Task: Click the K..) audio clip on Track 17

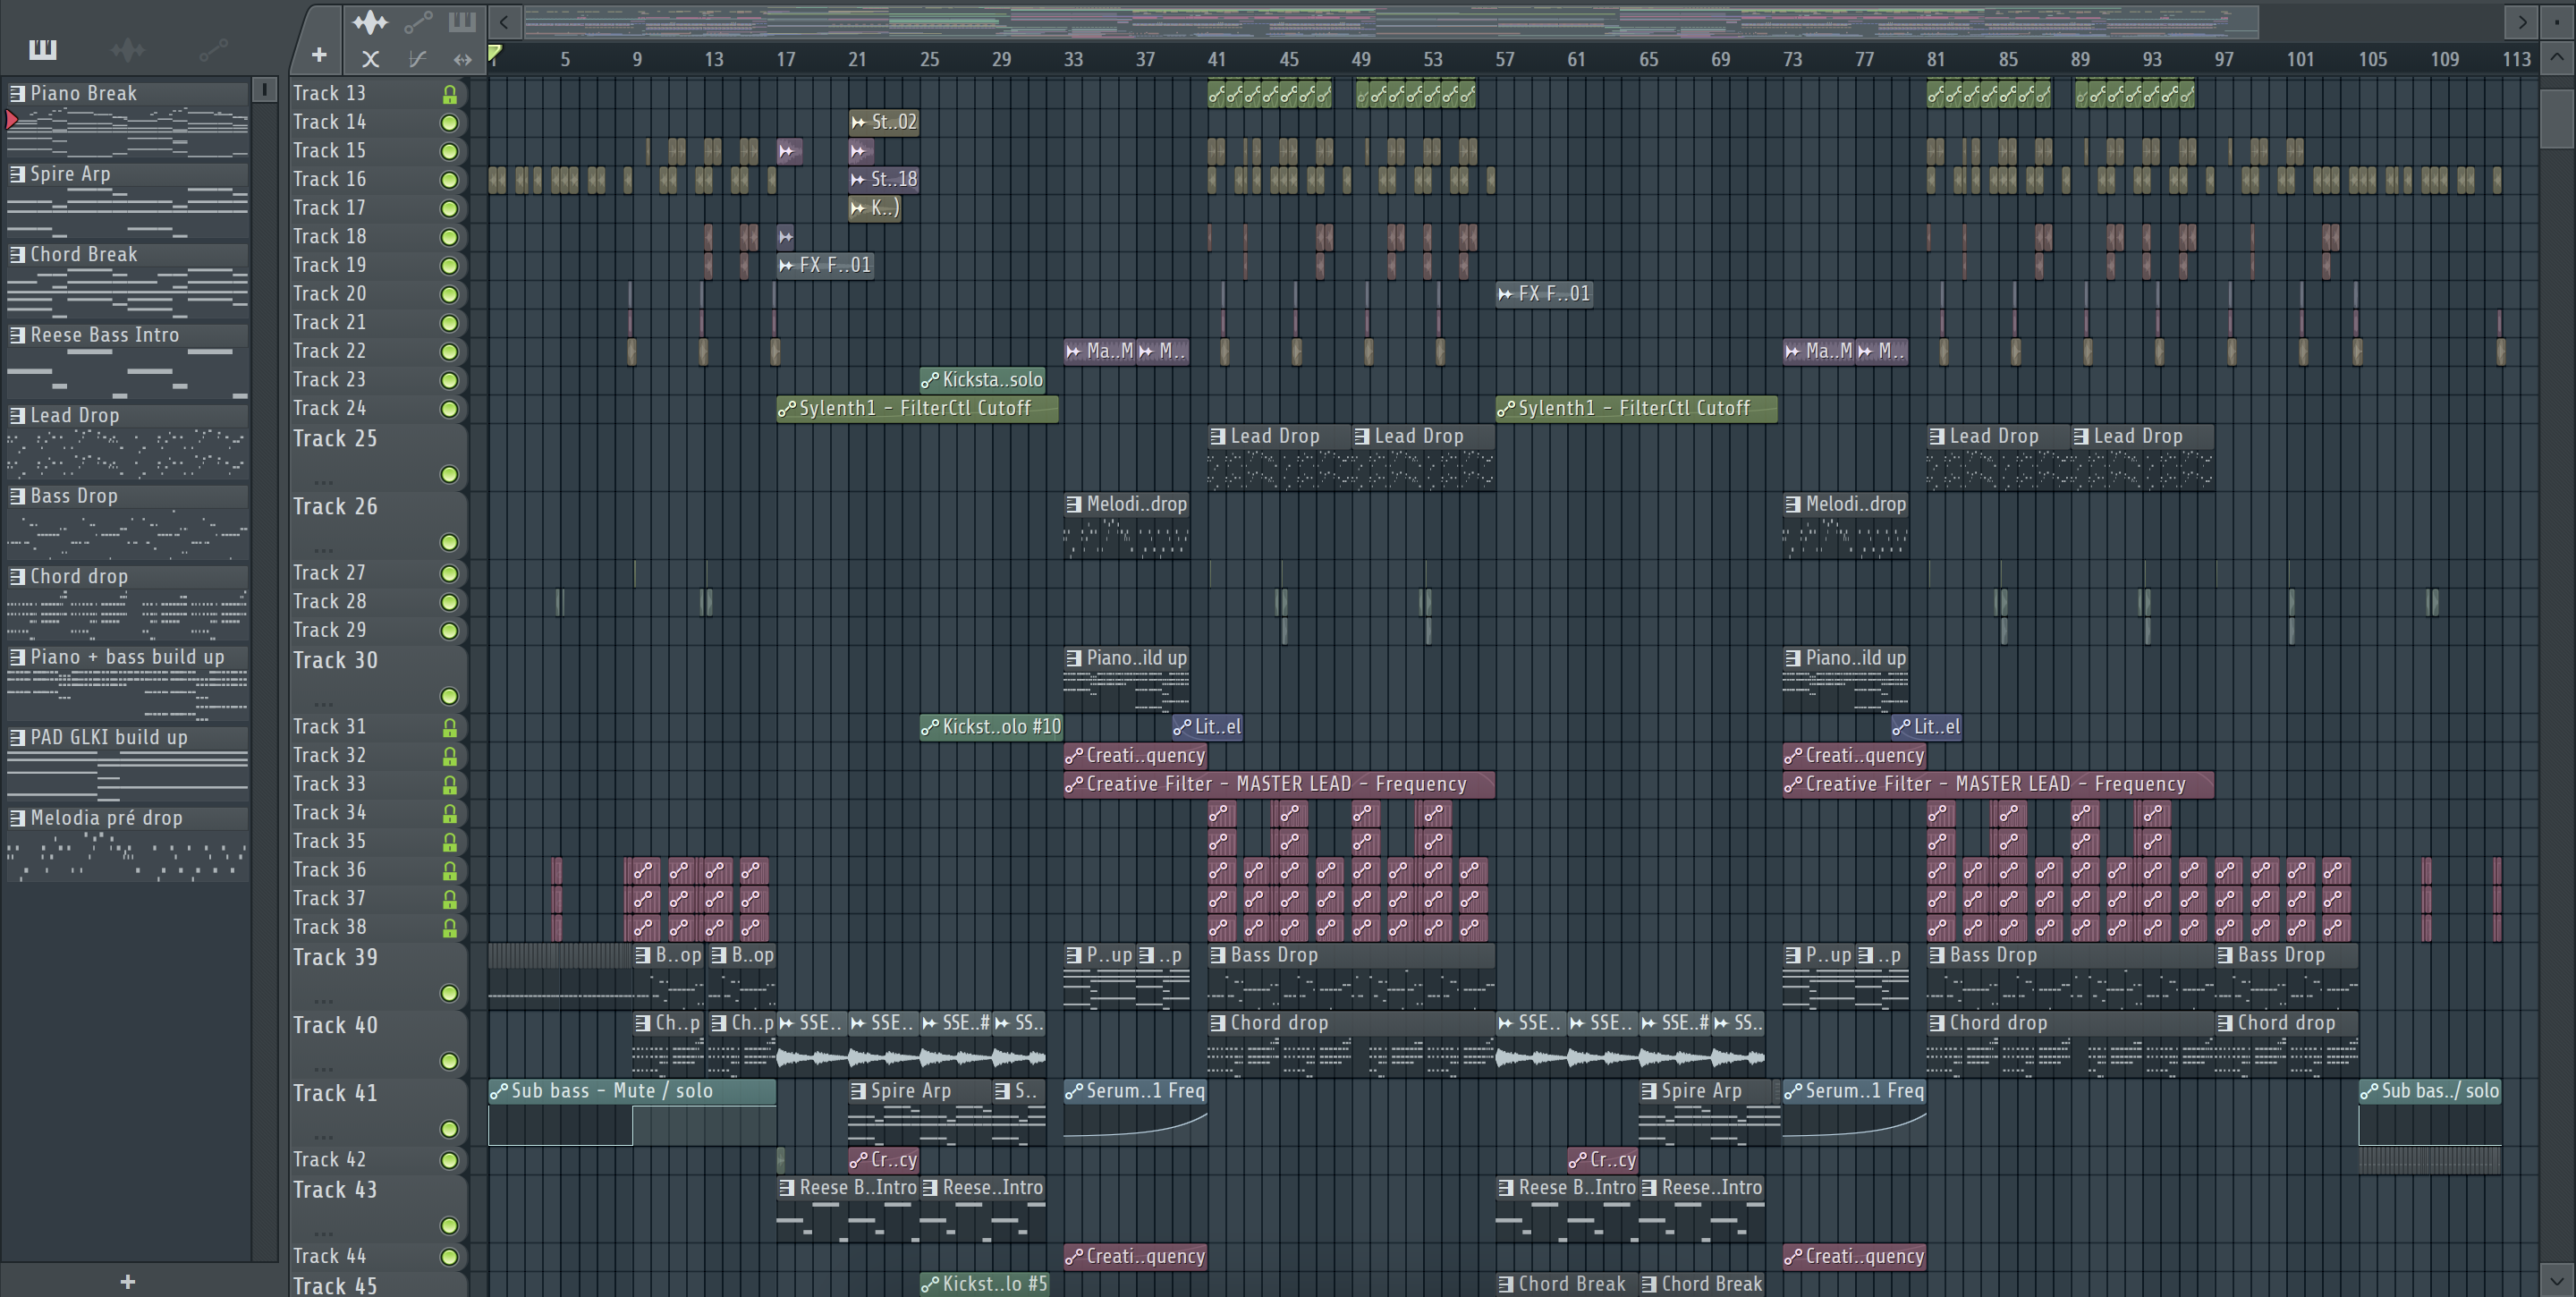Action: point(875,208)
